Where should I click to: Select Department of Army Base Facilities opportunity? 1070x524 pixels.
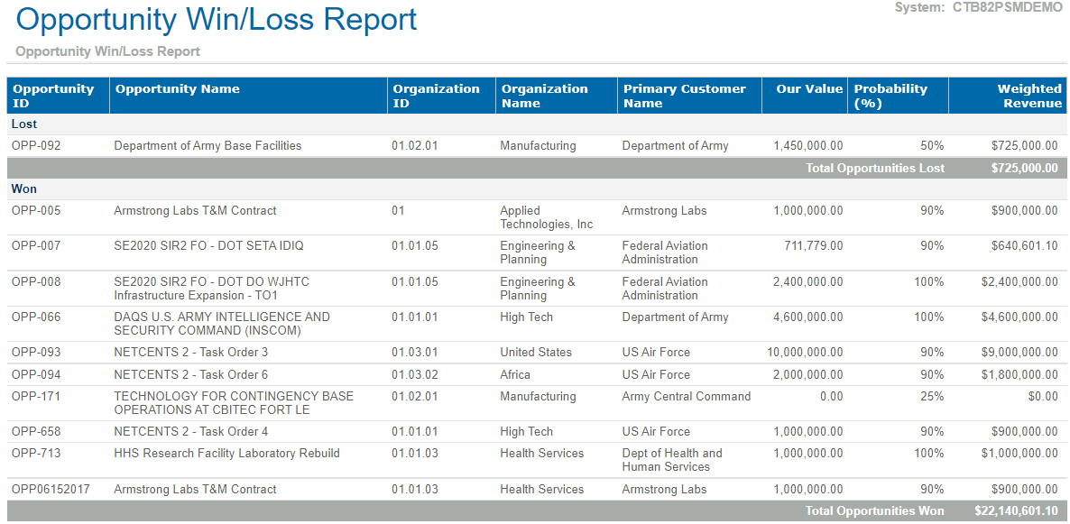pyautogui.click(x=208, y=146)
